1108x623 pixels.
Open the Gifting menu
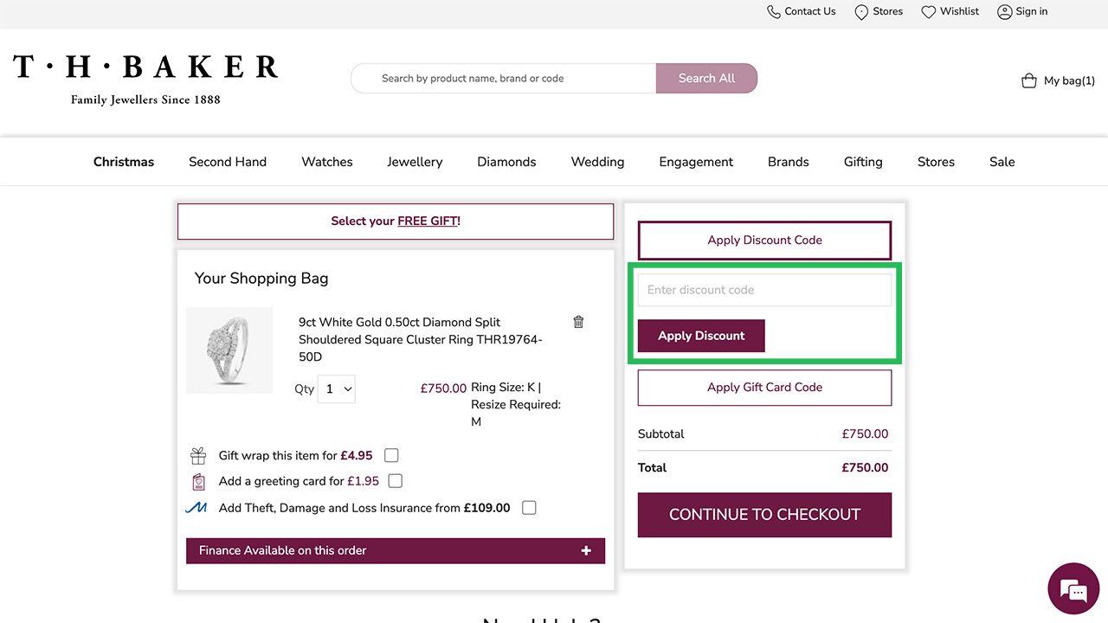(863, 162)
